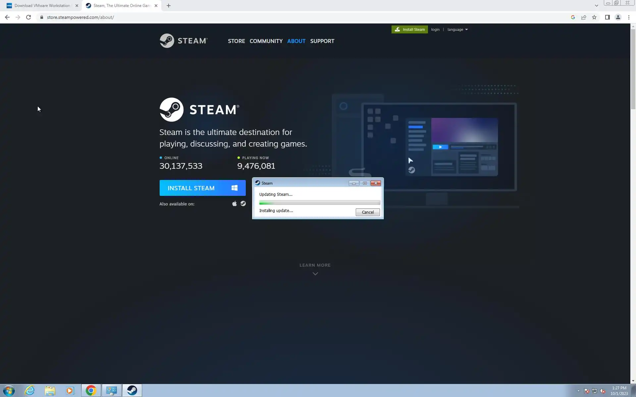The width and height of the screenshot is (636, 397).
Task: Reload the page with the refresh icon
Action: point(28,17)
